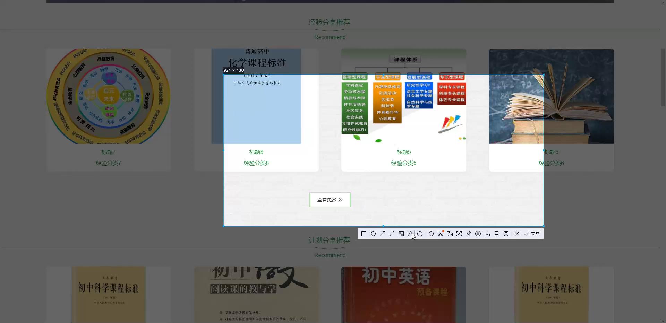Image resolution: width=666 pixels, height=323 pixels.
Task: Click 经验分类5 category text
Action: pyautogui.click(x=404, y=163)
